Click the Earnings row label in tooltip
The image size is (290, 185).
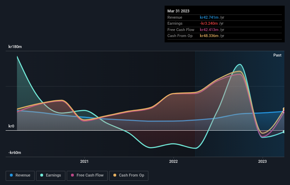point(175,23)
